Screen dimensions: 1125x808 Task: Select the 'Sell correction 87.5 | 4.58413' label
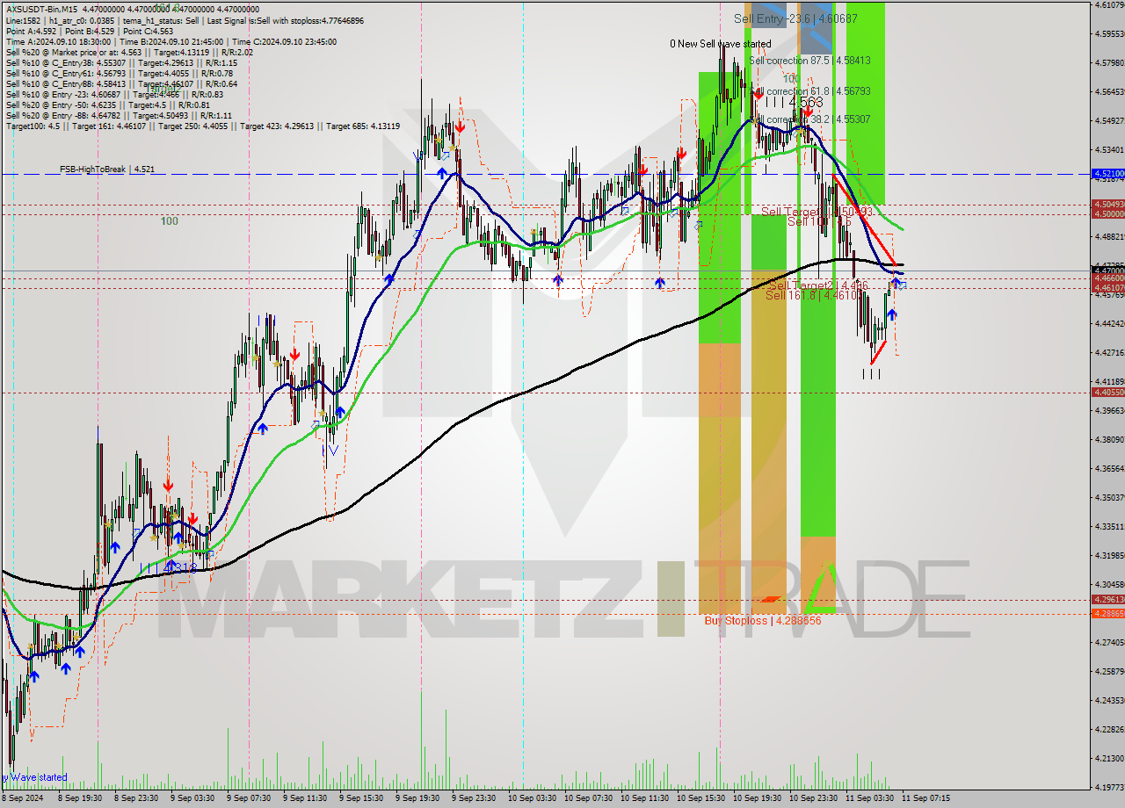coord(809,61)
